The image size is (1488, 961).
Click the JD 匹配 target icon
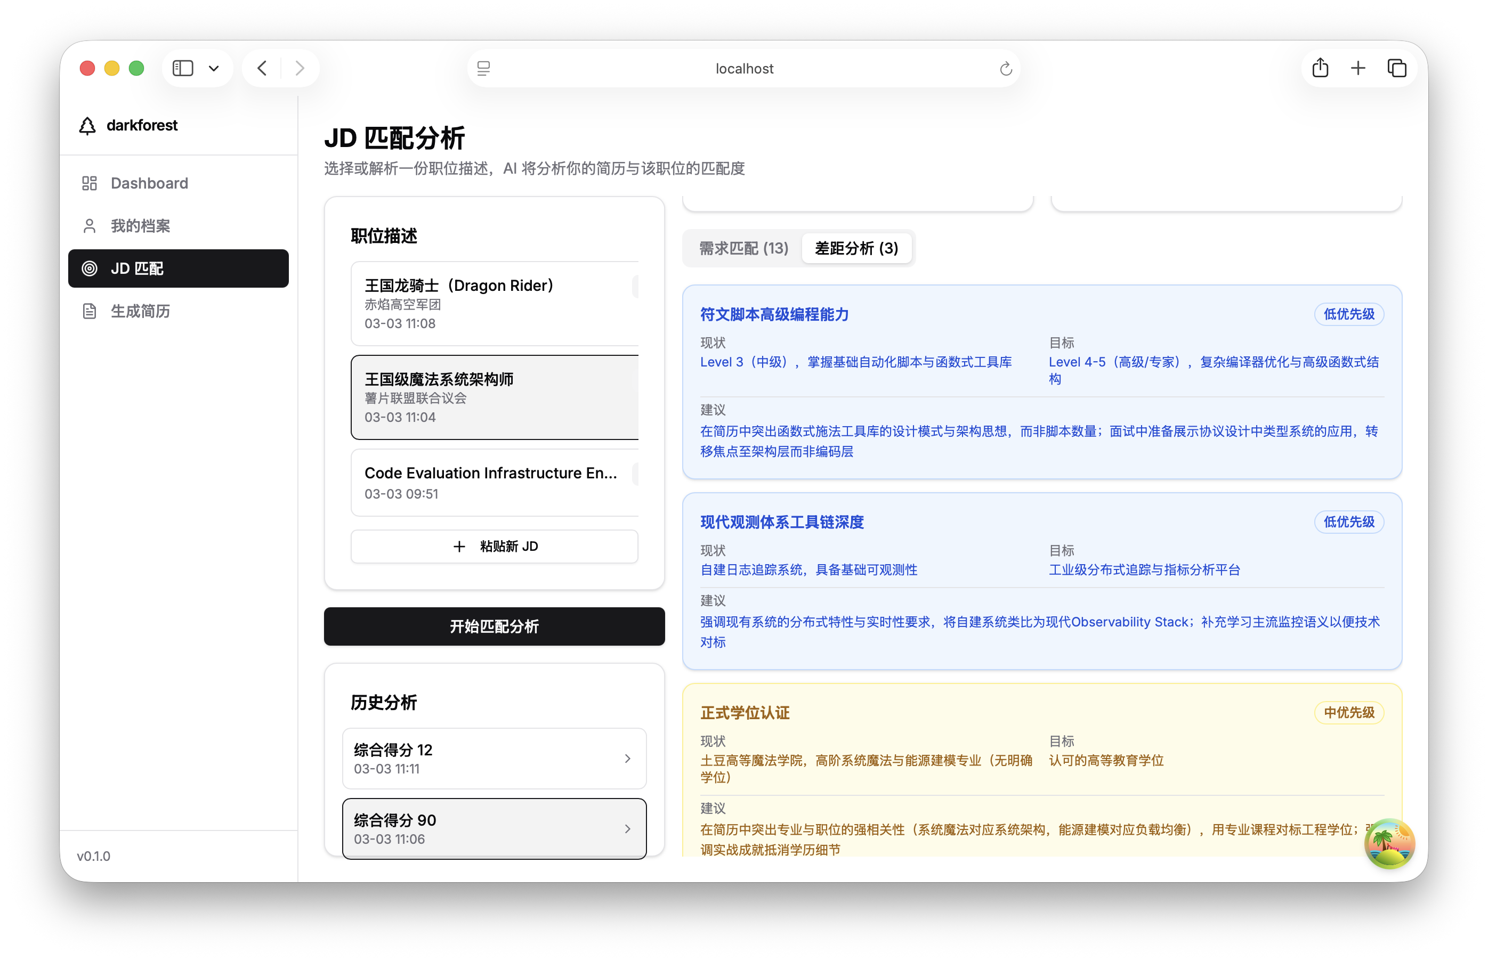click(x=91, y=268)
